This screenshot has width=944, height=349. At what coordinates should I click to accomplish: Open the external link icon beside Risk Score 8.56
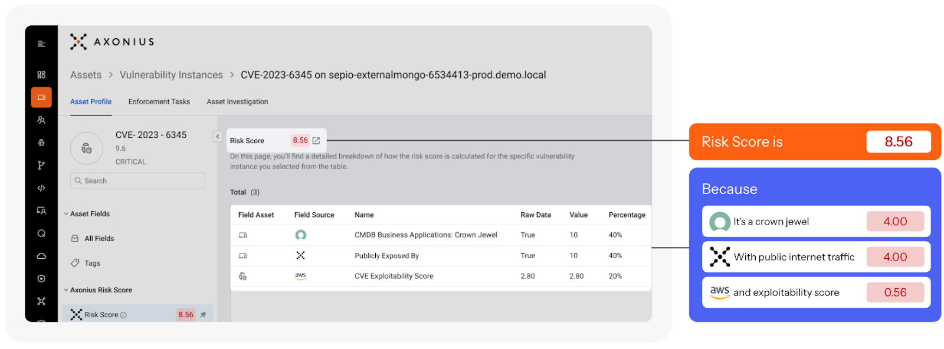point(316,140)
